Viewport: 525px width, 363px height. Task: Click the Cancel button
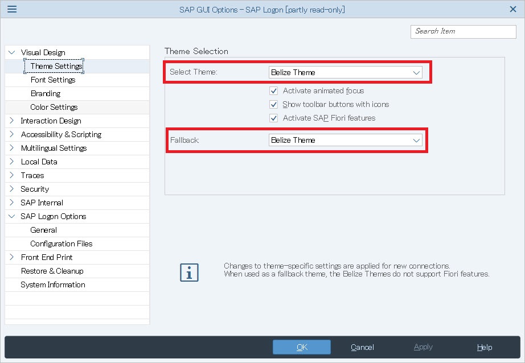click(x=362, y=347)
